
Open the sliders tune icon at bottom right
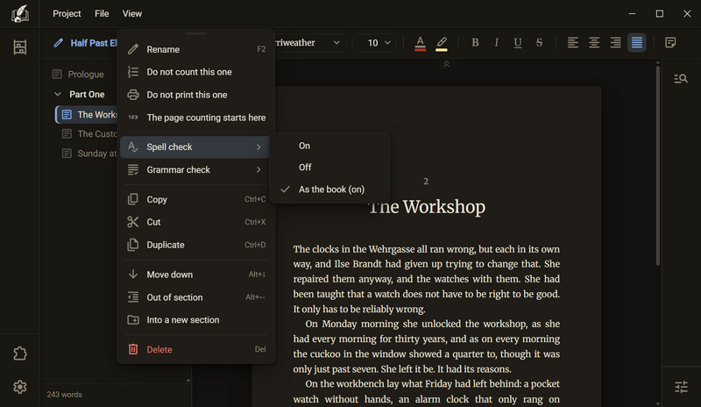pyautogui.click(x=681, y=387)
